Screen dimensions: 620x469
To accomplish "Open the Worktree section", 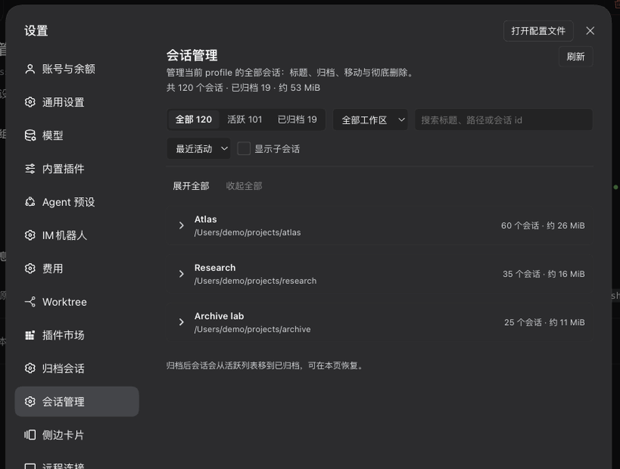I will (76, 302).
